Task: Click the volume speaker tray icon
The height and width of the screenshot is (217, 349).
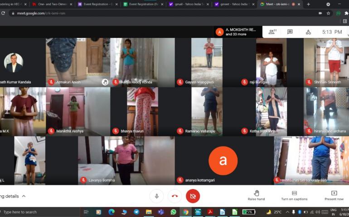Action: [x=318, y=212]
